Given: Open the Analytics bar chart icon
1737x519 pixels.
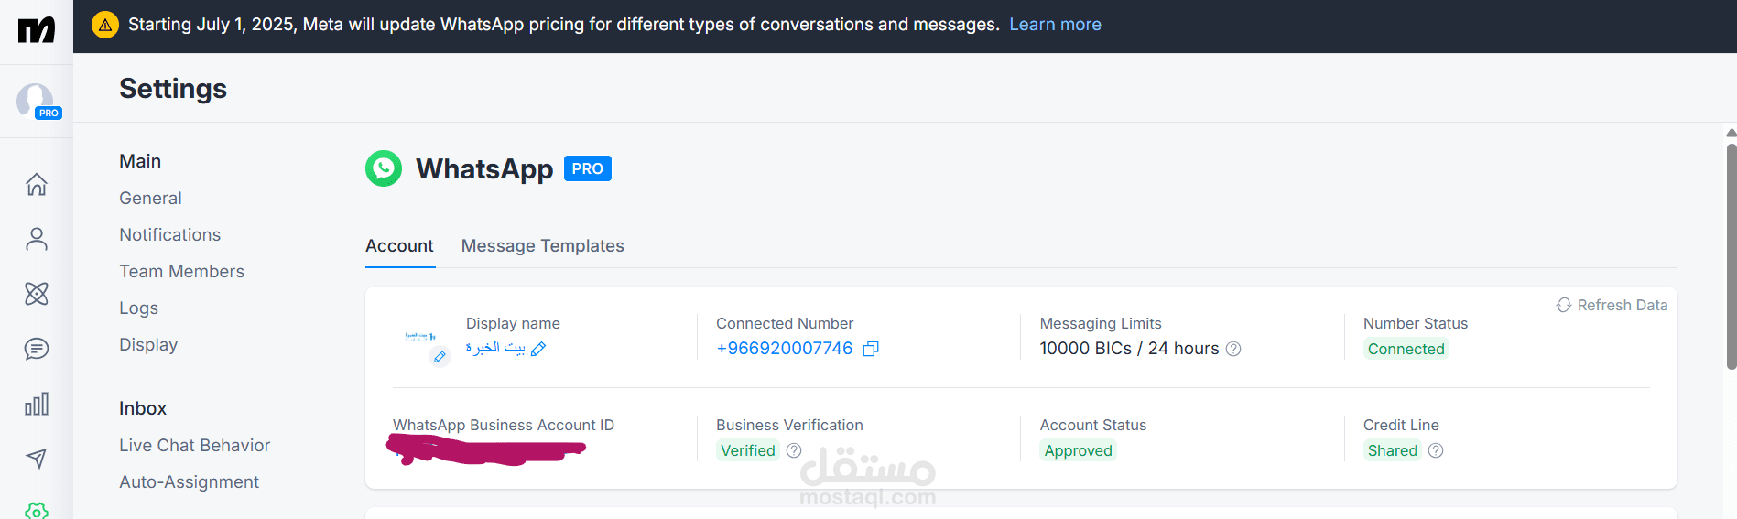Looking at the screenshot, I should 37,404.
